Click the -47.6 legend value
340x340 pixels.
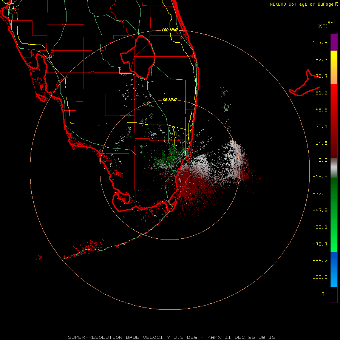pyautogui.click(x=320, y=210)
